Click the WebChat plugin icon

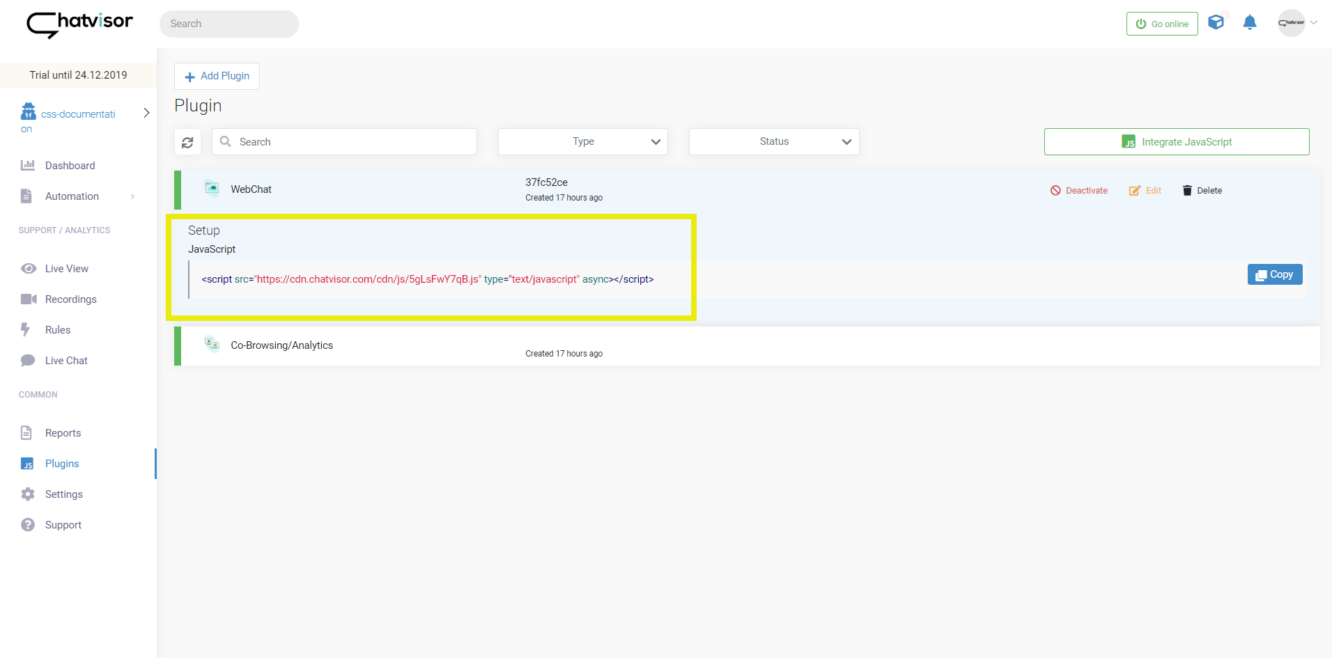click(x=212, y=188)
